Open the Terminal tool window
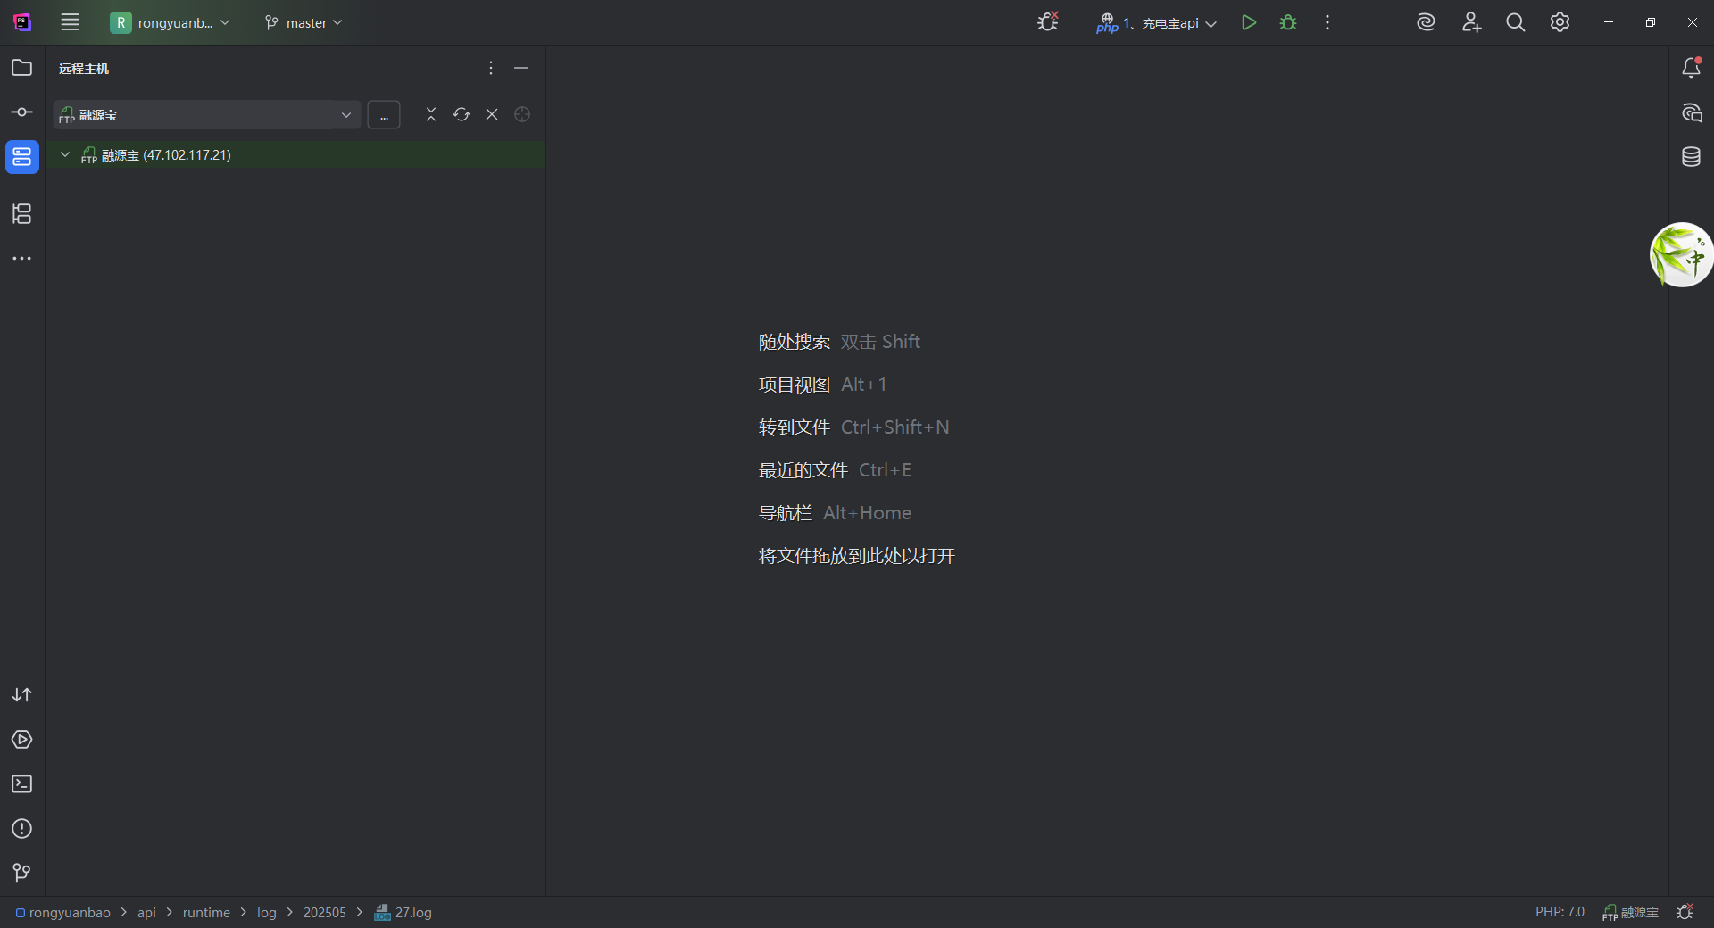 [x=22, y=784]
